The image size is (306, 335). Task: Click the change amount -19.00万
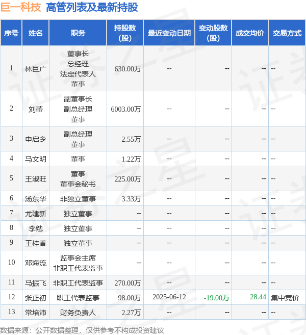216,298
